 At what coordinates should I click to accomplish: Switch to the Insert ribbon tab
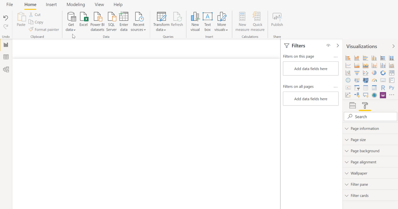tap(51, 5)
